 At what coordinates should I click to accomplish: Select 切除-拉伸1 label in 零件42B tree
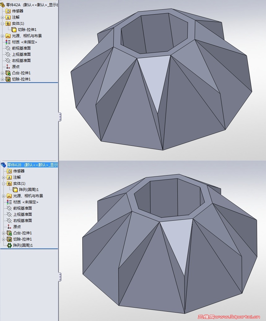pos(23,239)
